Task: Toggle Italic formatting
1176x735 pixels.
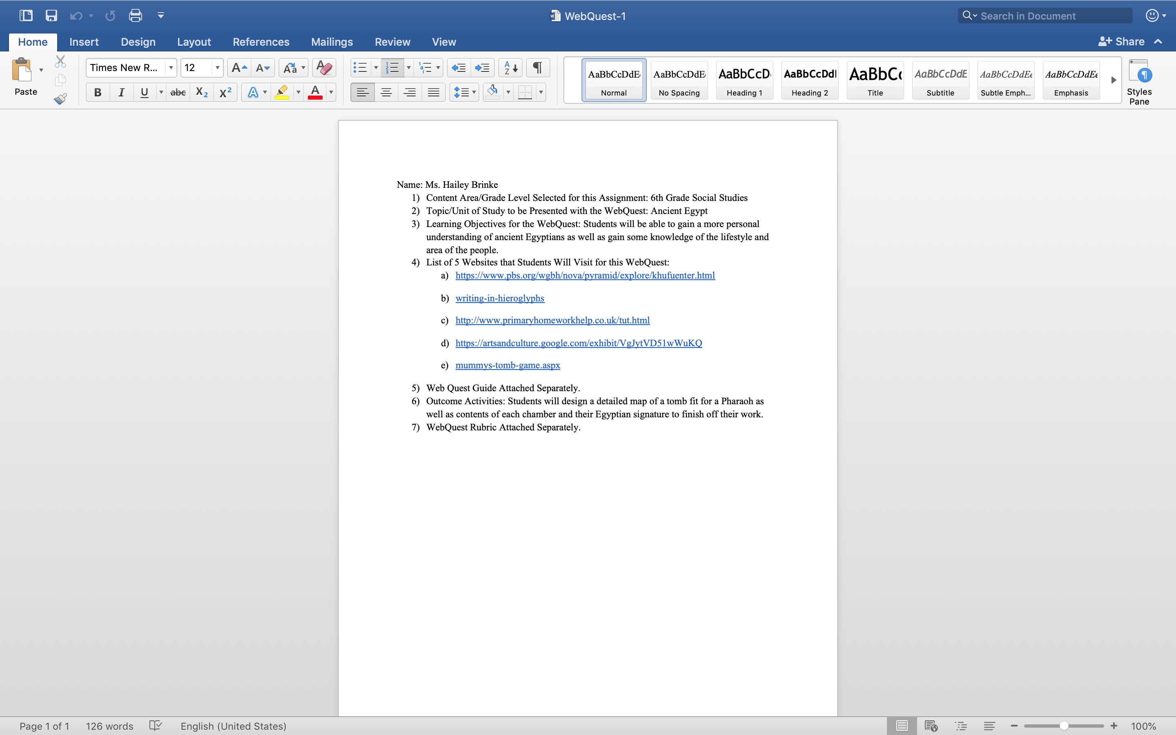Action: (x=121, y=92)
